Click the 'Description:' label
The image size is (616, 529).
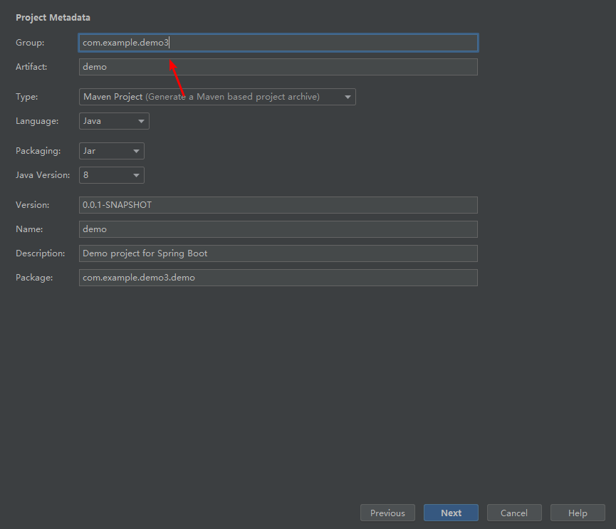[40, 253]
